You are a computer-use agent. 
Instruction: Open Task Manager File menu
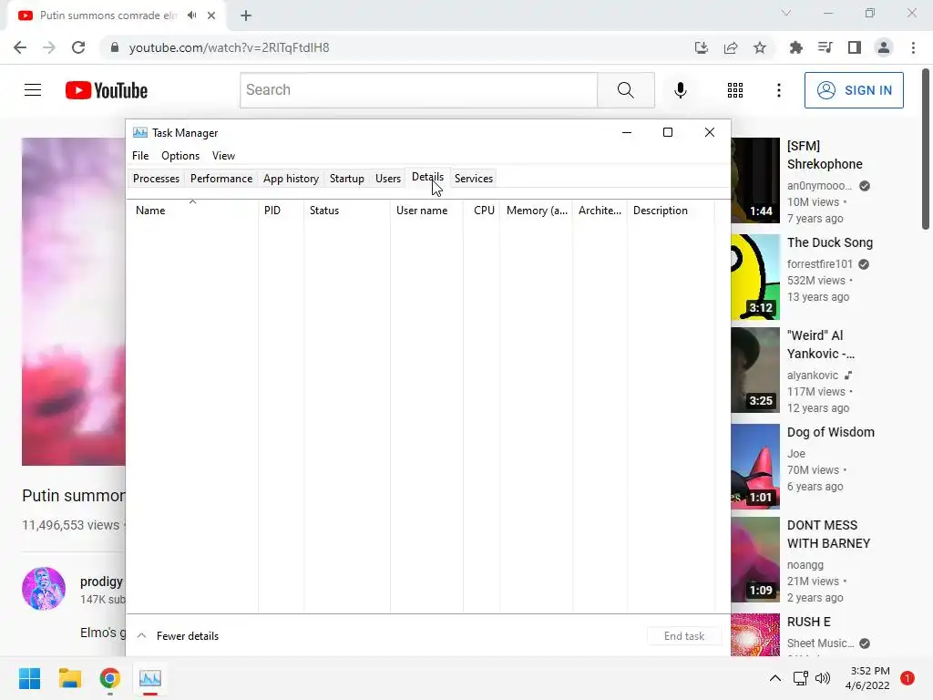click(x=140, y=155)
